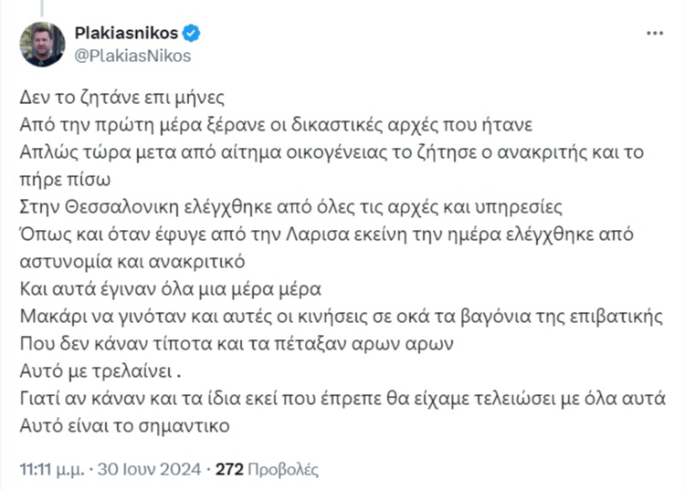The height and width of the screenshot is (490, 685).
Task: Visit the @PlakiasNikos handle link
Action: 132,56
